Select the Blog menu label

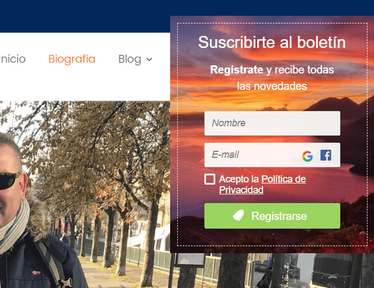130,59
